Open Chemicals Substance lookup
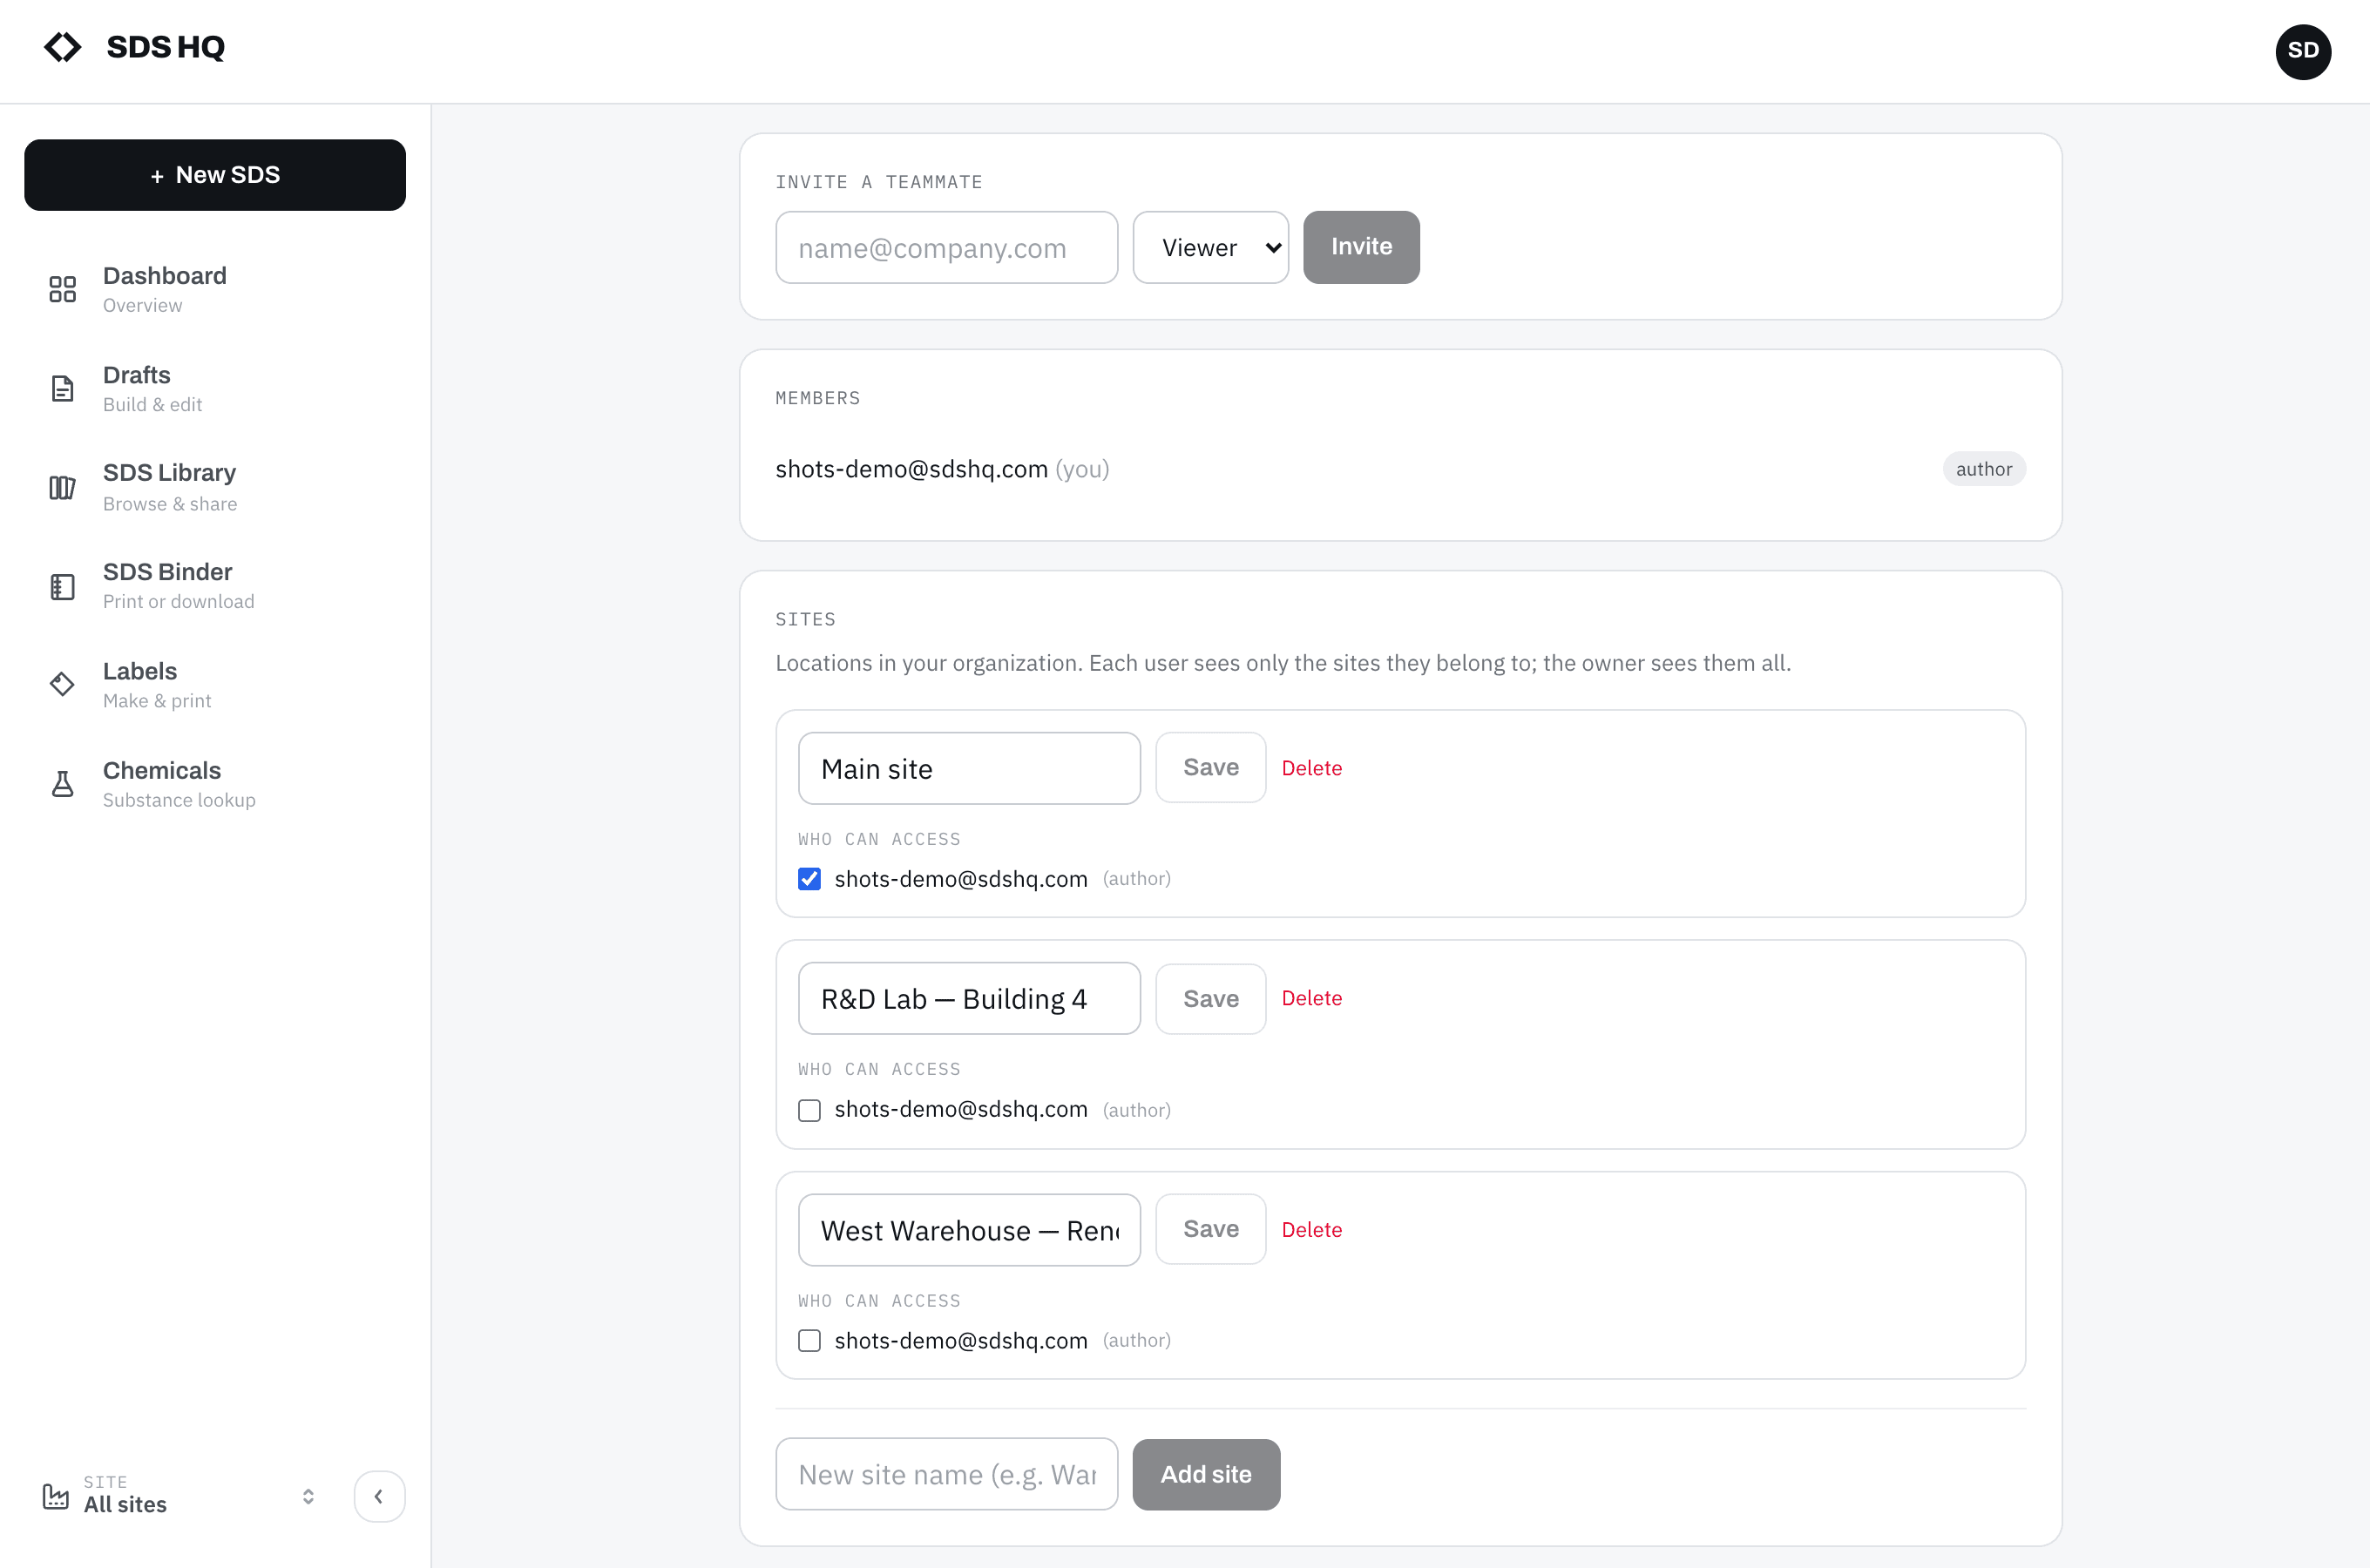The image size is (2370, 1568). [215, 784]
